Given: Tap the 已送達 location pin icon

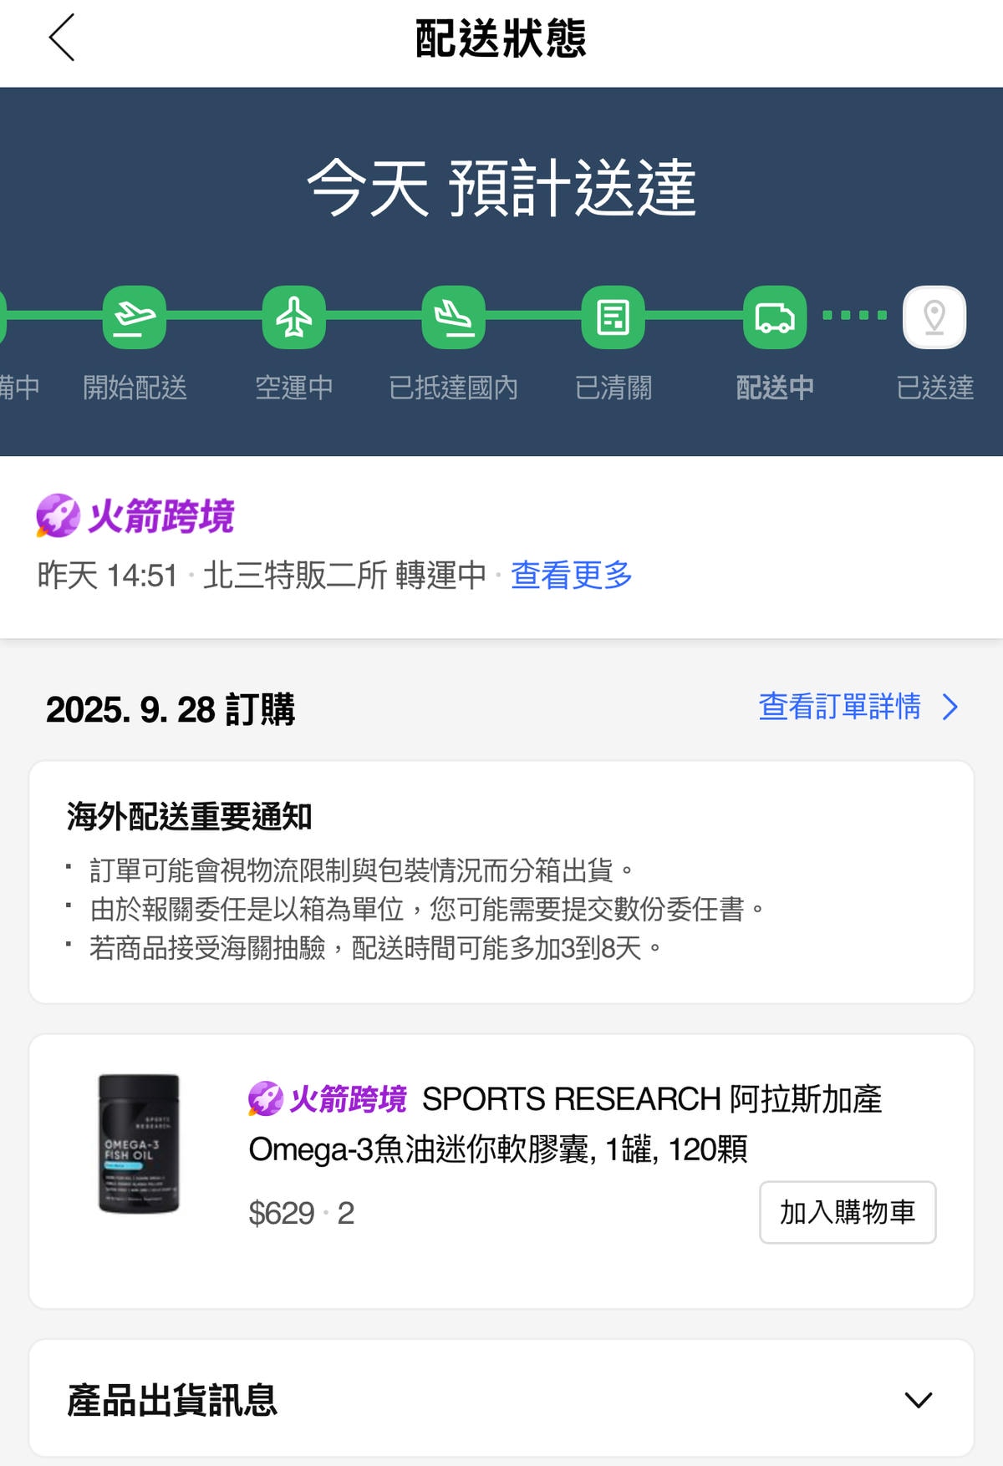Looking at the screenshot, I should point(934,317).
